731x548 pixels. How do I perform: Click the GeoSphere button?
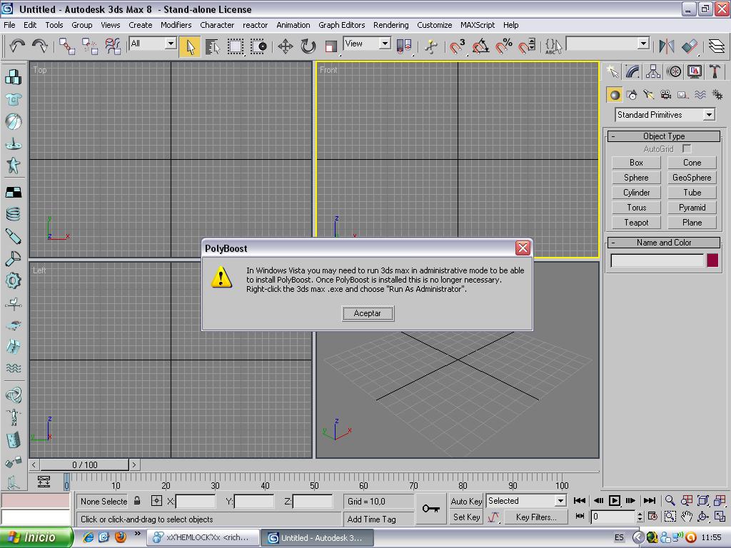[692, 178]
